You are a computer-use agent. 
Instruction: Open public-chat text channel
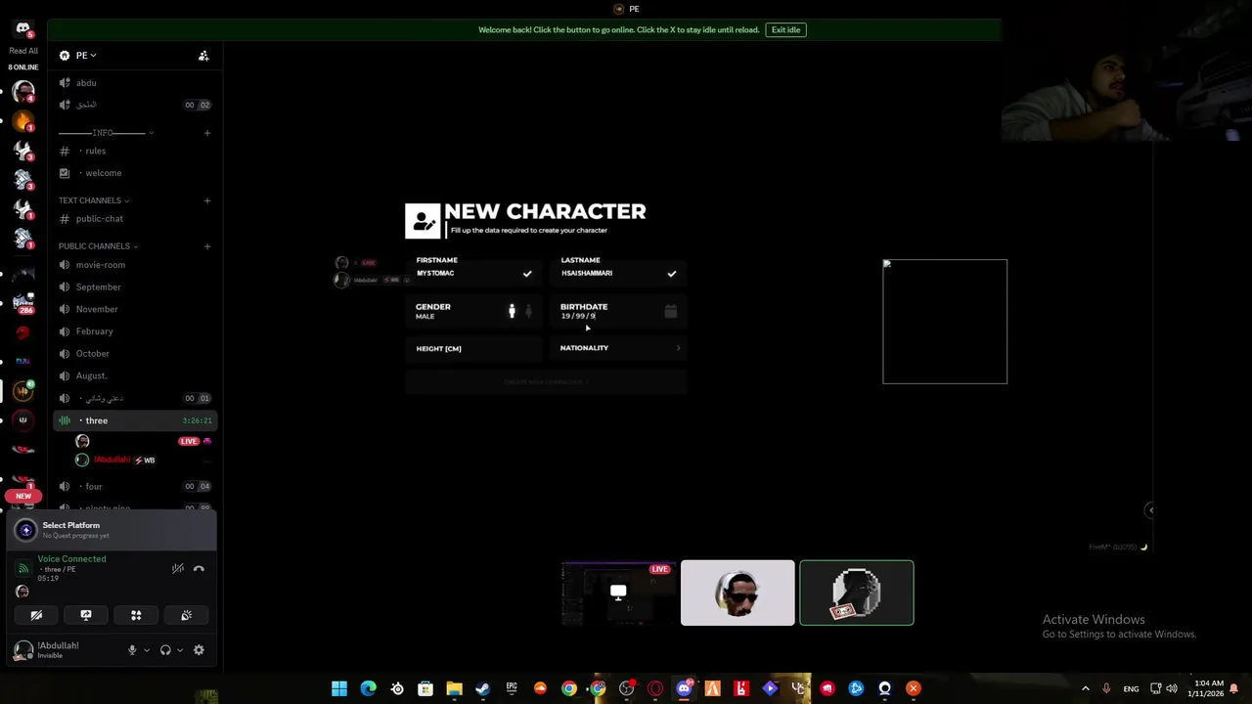(x=135, y=219)
